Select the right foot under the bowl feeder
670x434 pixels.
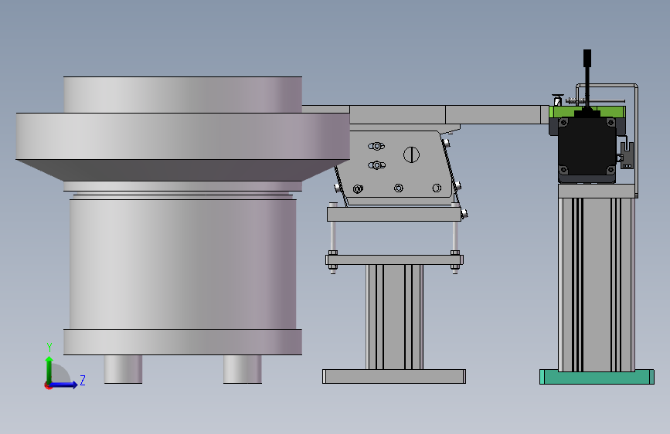click(x=243, y=369)
